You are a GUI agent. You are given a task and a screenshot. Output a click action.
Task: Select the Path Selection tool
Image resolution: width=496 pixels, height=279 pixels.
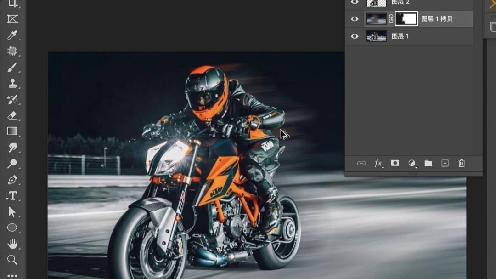click(12, 212)
